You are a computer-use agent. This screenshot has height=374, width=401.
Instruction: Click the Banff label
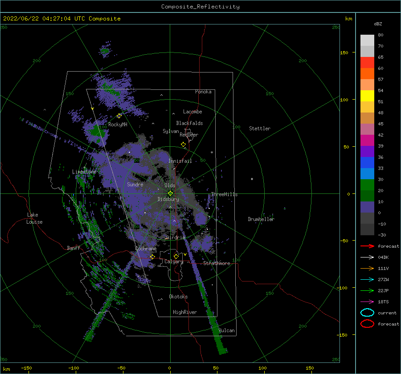[x=74, y=248]
